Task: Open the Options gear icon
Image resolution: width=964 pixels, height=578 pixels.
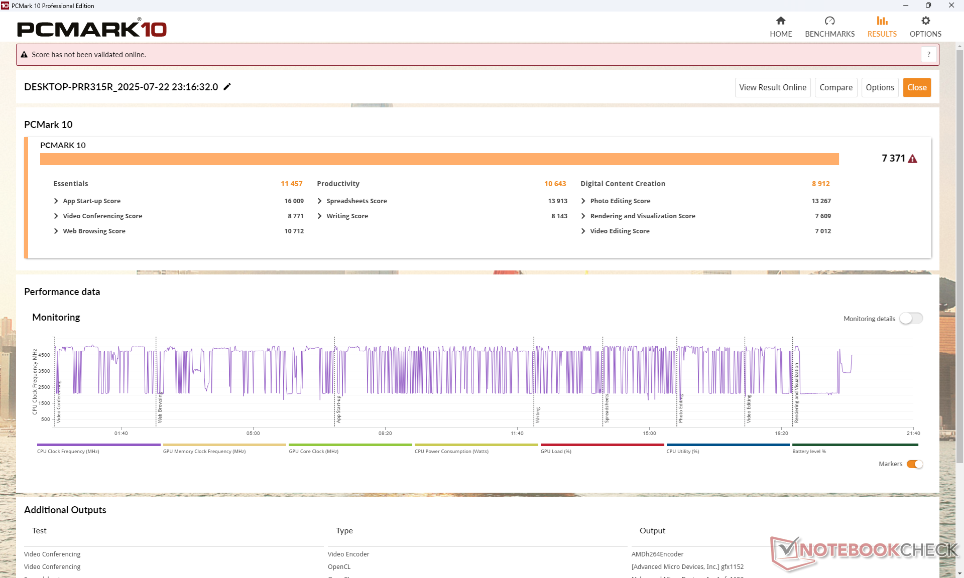Action: pyautogui.click(x=925, y=21)
